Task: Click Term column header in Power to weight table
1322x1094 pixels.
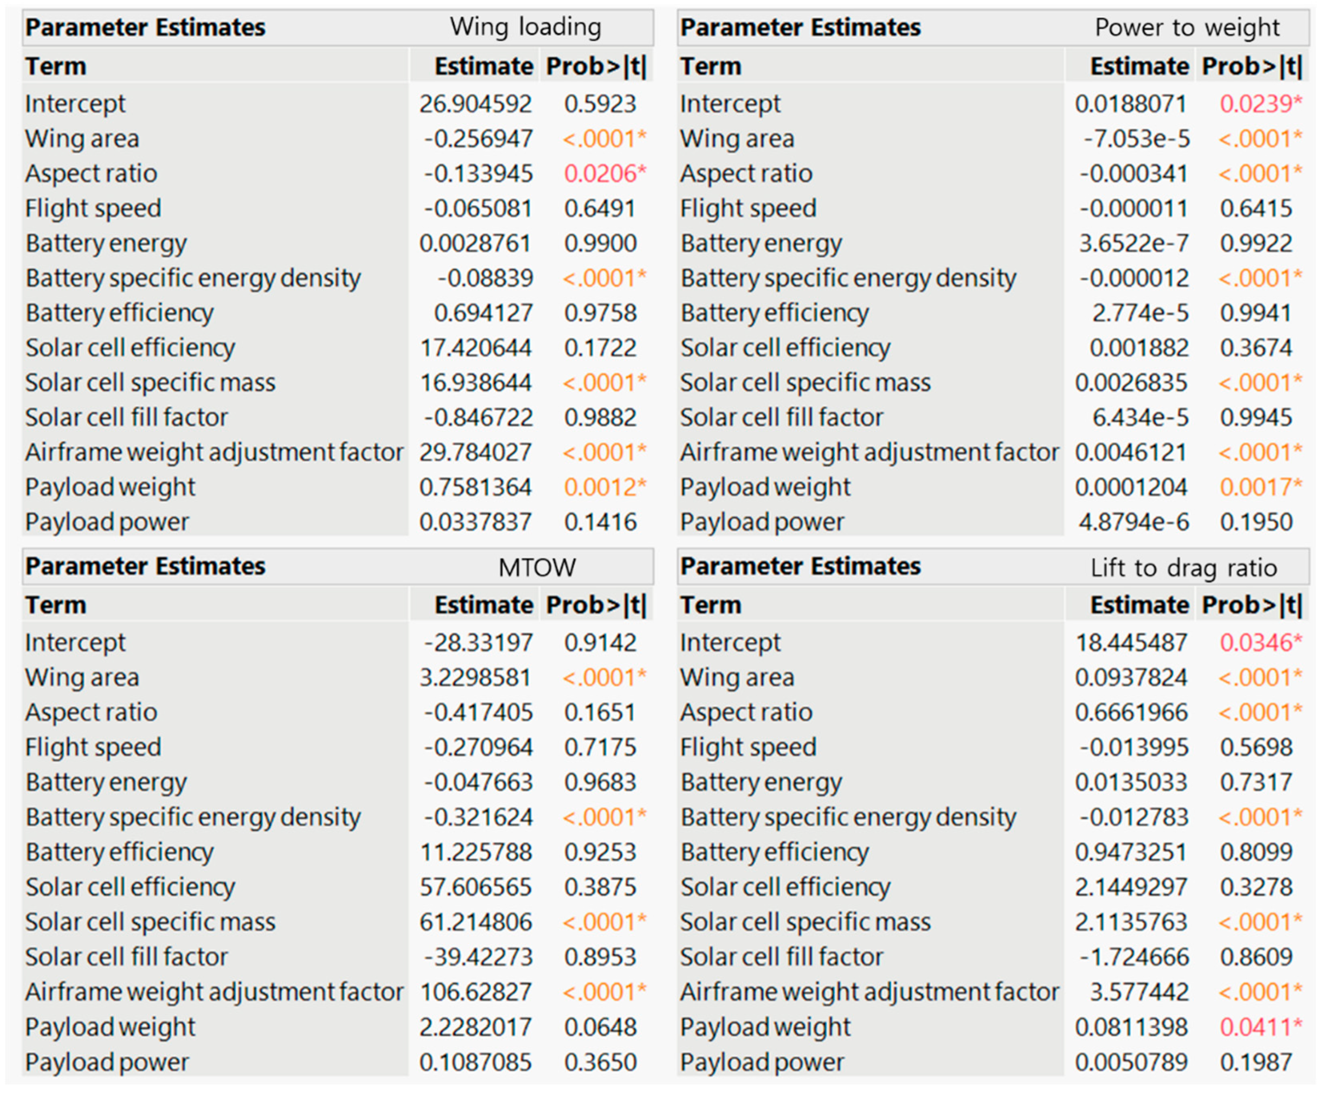Action: click(x=711, y=66)
